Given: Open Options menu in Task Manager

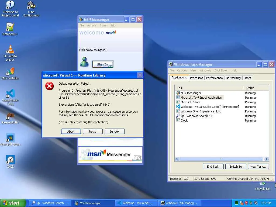Looking at the screenshot, I should click(182, 70).
